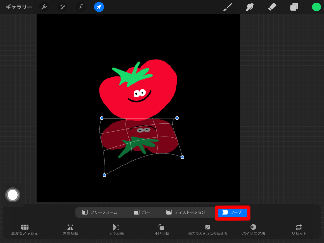Enable バイリニア法 interpolation option
This screenshot has height=243, width=324.
[253, 228]
